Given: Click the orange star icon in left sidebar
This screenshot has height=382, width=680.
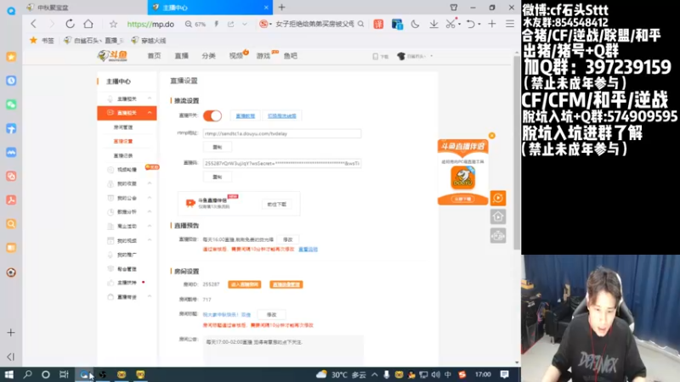Looking at the screenshot, I should click(11, 57).
